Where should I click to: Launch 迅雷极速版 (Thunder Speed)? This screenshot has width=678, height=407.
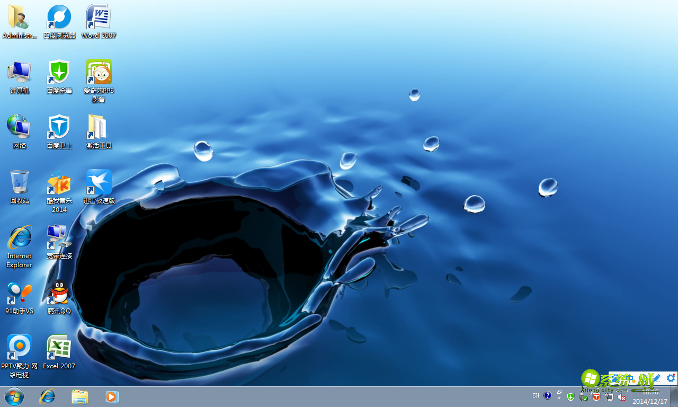point(99,183)
